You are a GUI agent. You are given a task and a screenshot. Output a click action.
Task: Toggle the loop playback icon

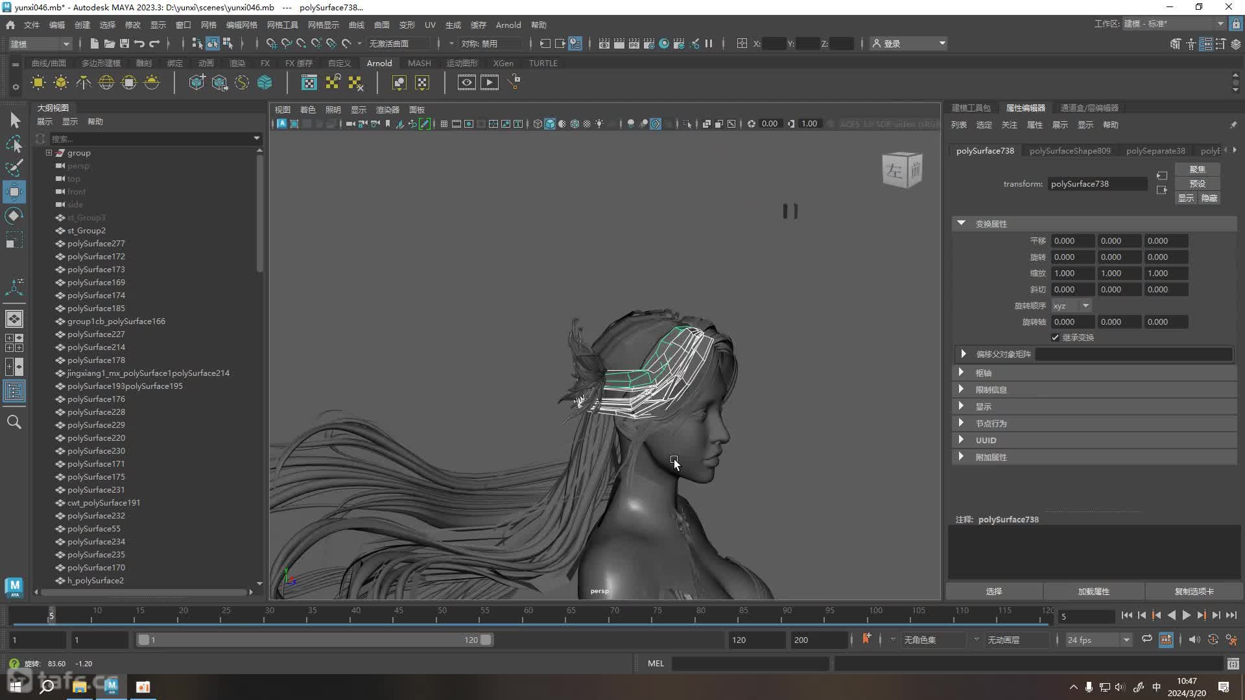pos(1147,639)
